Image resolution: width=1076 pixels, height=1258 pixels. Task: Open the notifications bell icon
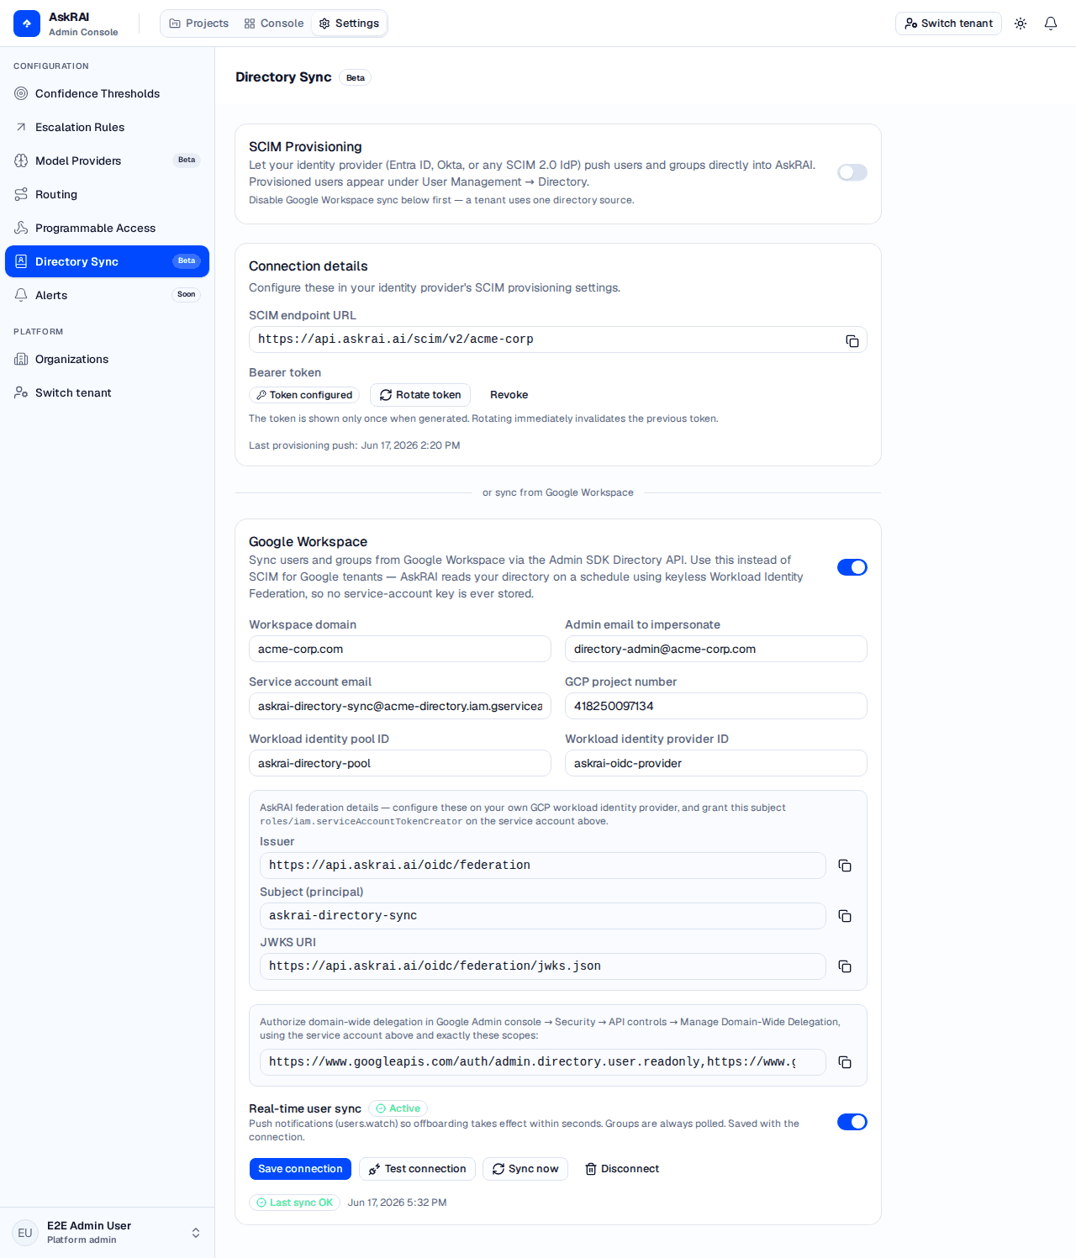tap(1051, 24)
